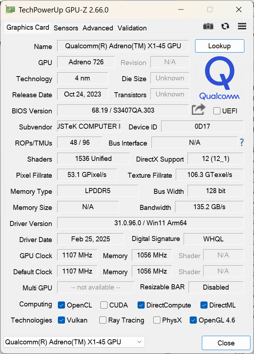Click the Technology field showing 4 nm
Screen dimensions: 254x354
[83, 78]
